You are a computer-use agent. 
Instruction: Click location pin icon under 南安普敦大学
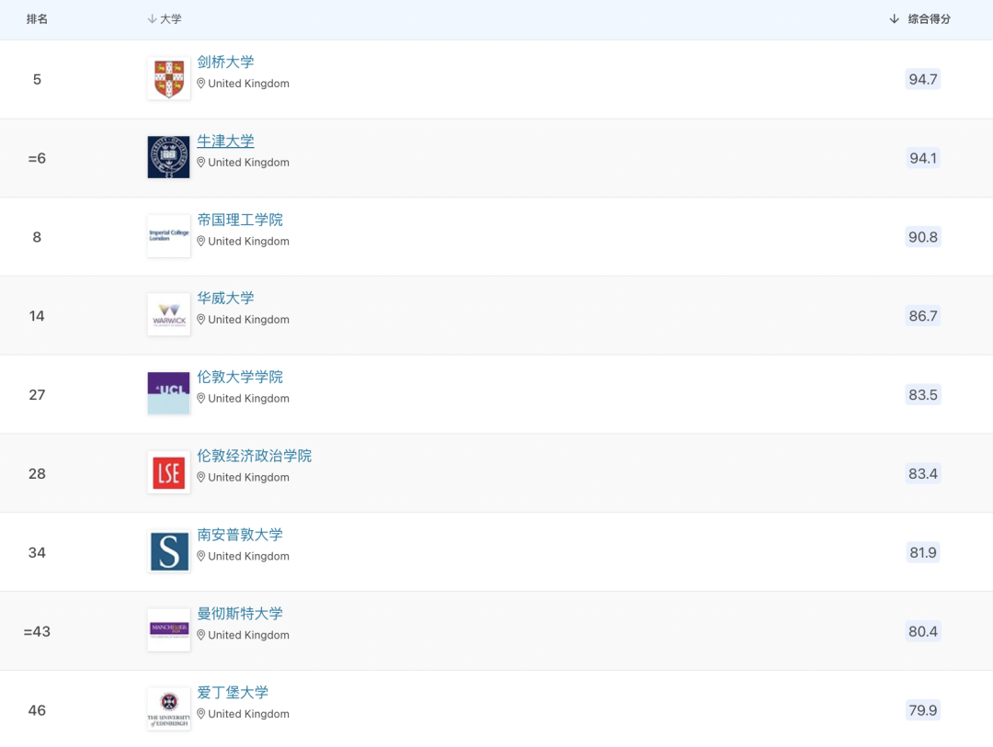coord(200,556)
